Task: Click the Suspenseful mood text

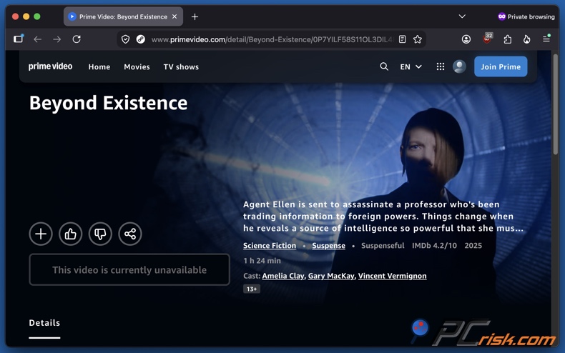Action: (x=383, y=246)
